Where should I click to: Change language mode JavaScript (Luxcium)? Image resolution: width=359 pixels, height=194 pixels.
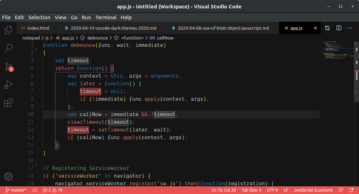pyautogui.click(x=313, y=190)
